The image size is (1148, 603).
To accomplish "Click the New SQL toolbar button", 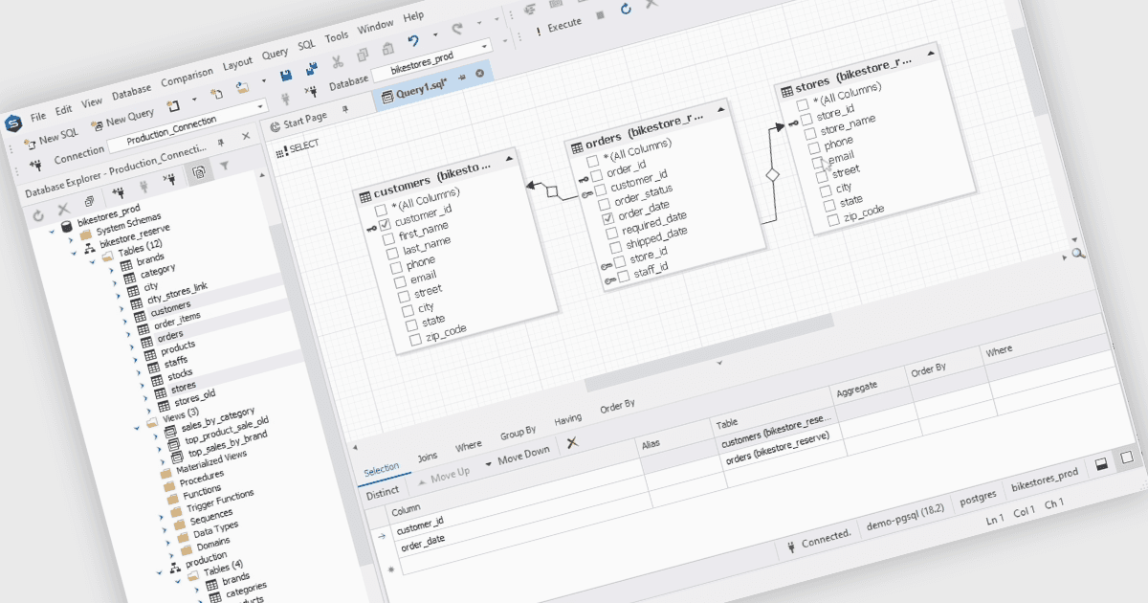I will point(51,138).
